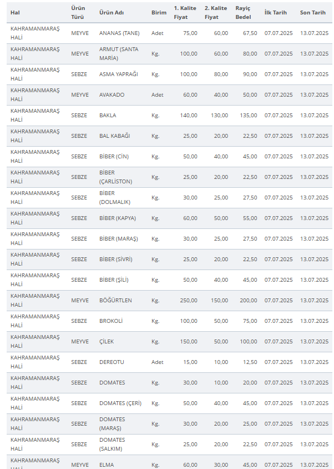The width and height of the screenshot is (334, 469).
Task: Click the BÖĞÜRTLEN product name
Action: pos(115,301)
